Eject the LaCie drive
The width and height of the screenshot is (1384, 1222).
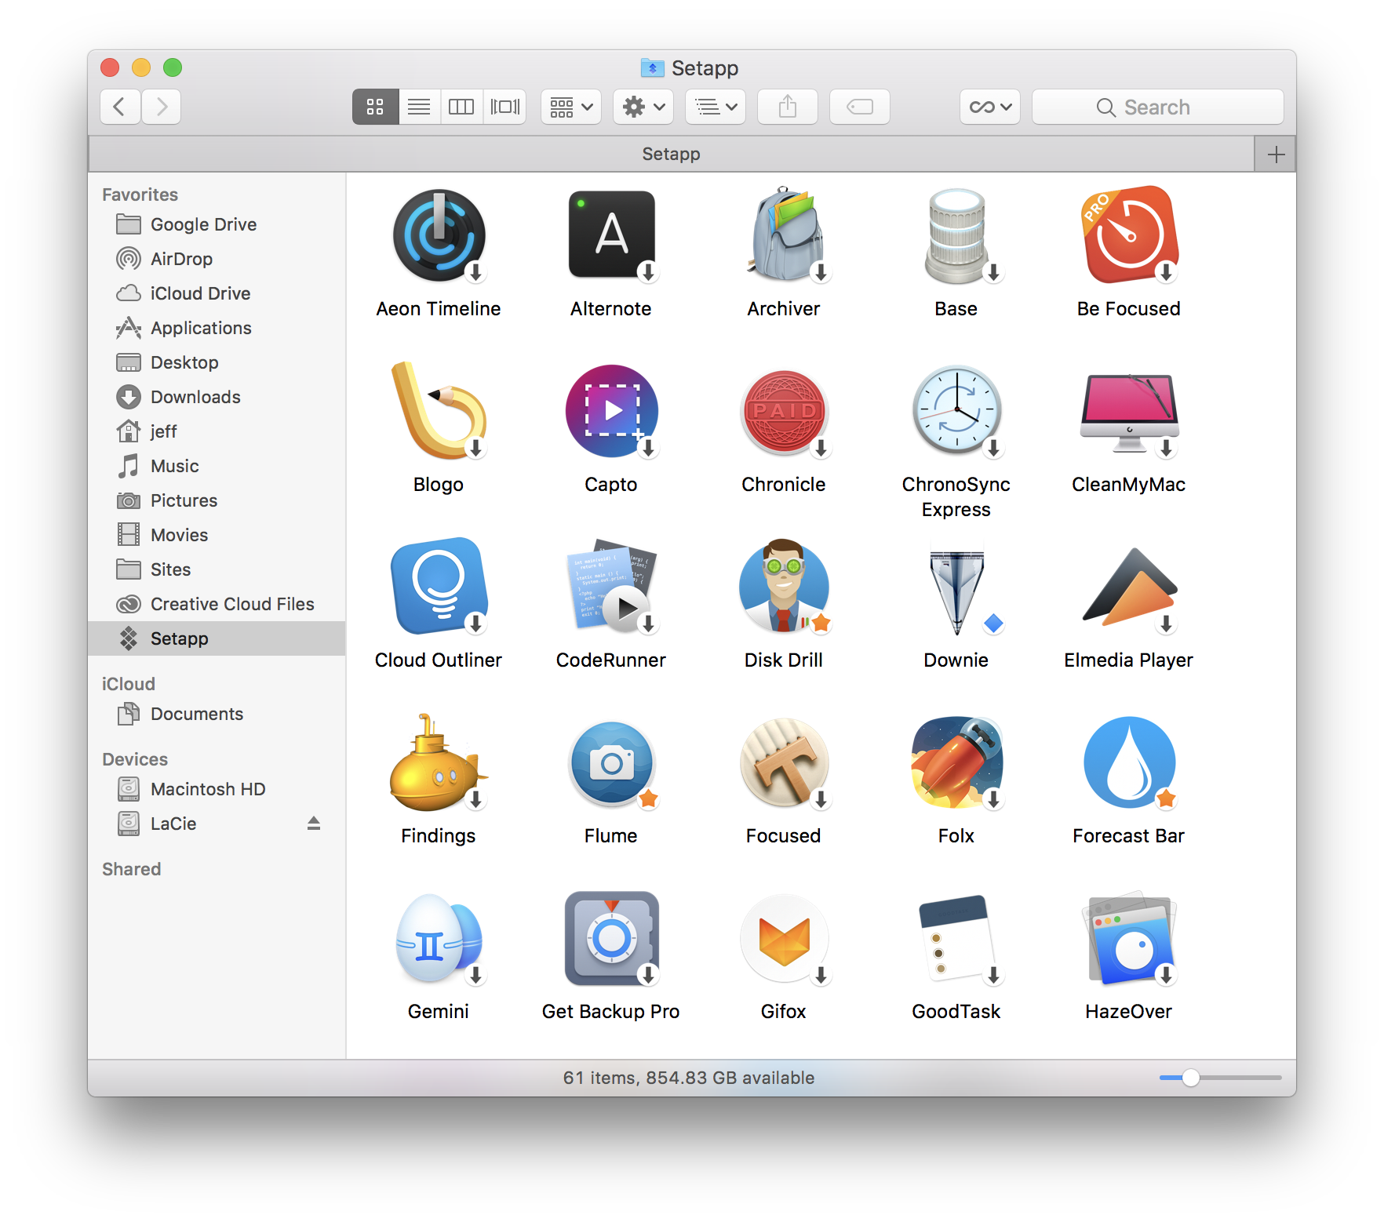pos(314,824)
